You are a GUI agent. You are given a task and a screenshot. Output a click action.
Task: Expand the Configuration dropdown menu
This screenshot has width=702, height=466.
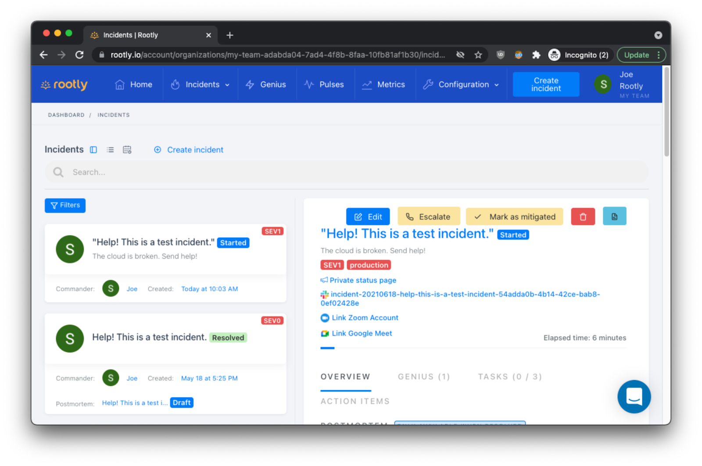(461, 85)
